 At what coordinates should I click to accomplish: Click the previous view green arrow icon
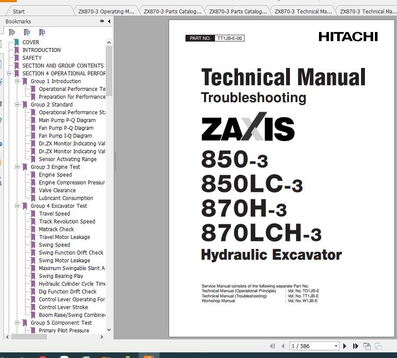pyautogui.click(x=367, y=346)
